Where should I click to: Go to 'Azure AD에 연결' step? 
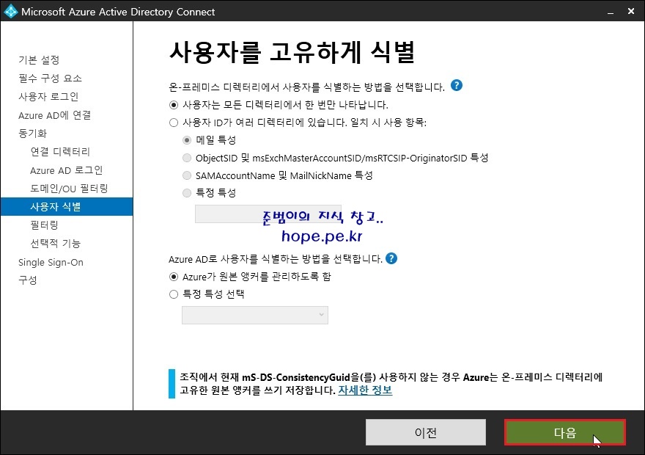(55, 115)
